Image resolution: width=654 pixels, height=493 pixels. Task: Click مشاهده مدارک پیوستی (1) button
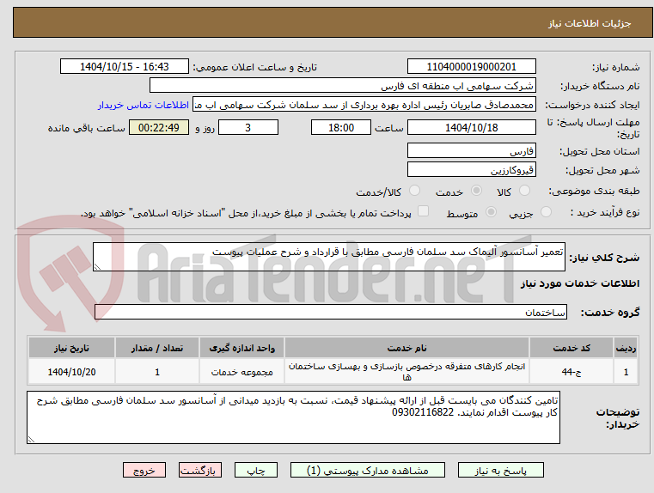tap(368, 470)
